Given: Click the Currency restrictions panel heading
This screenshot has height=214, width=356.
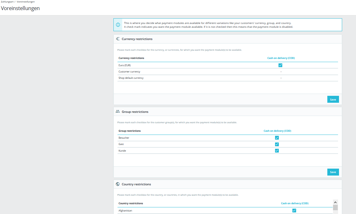Looking at the screenshot, I should [137, 39].
